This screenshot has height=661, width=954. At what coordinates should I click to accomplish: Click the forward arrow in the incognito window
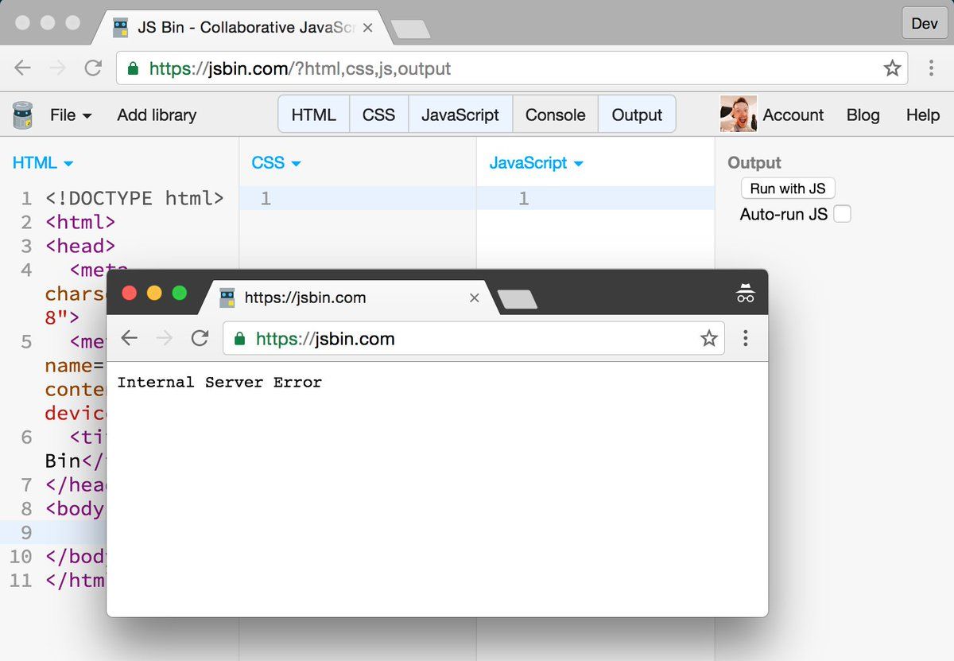click(165, 339)
